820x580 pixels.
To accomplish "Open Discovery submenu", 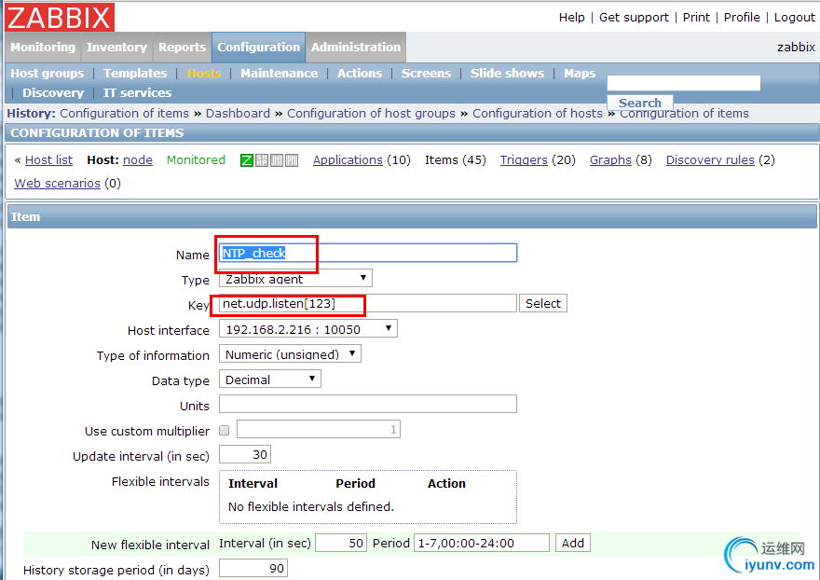I will 53,92.
